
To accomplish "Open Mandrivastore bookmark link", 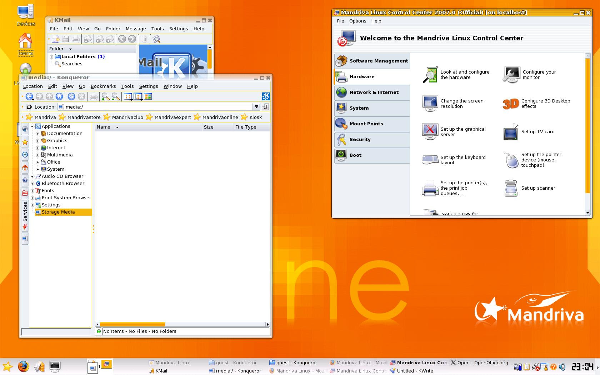I will click(x=80, y=117).
